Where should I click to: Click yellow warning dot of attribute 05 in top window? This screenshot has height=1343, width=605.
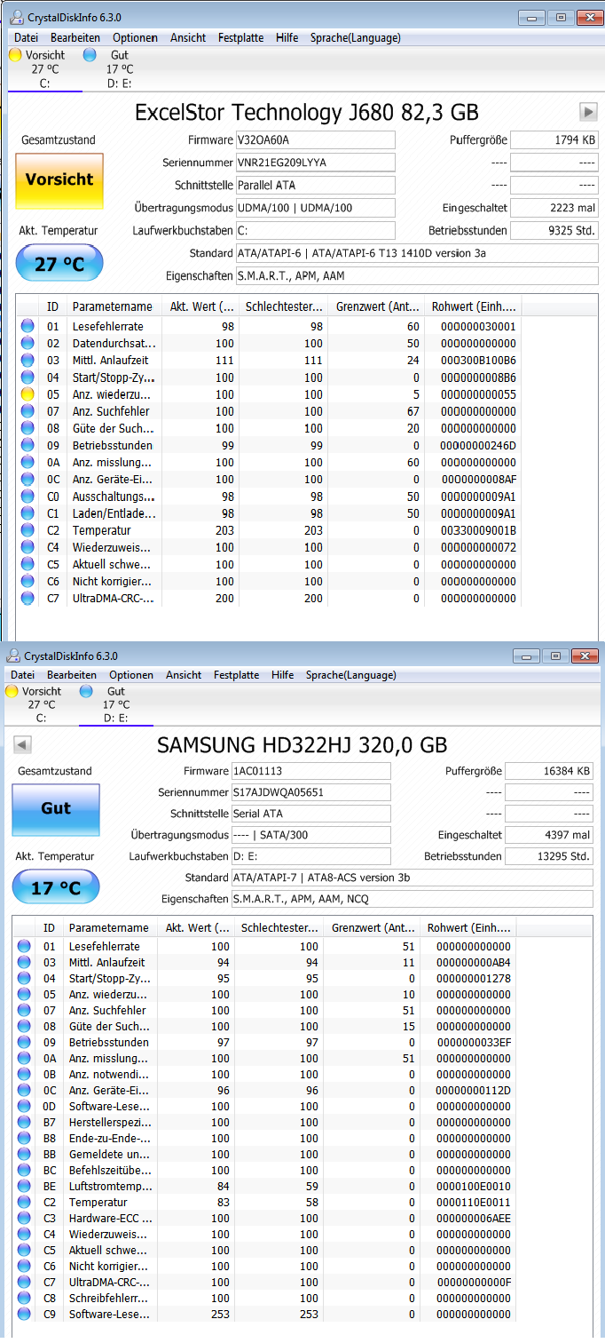pyautogui.click(x=27, y=394)
